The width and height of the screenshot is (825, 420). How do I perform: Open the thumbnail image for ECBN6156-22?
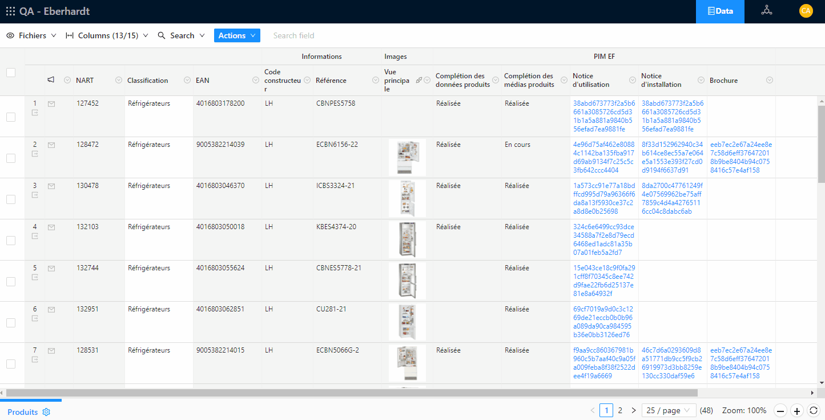(407, 157)
